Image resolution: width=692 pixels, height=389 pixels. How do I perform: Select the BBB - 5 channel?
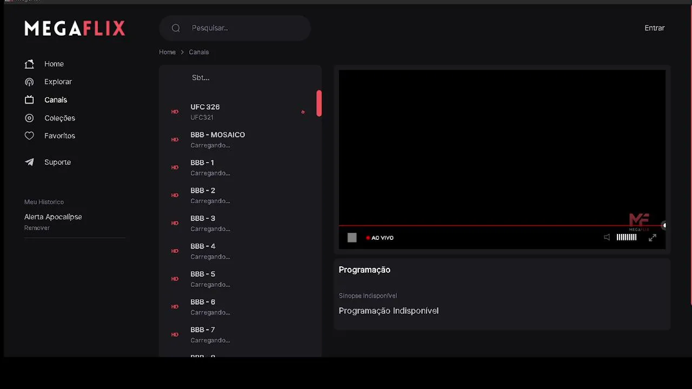[x=240, y=279]
